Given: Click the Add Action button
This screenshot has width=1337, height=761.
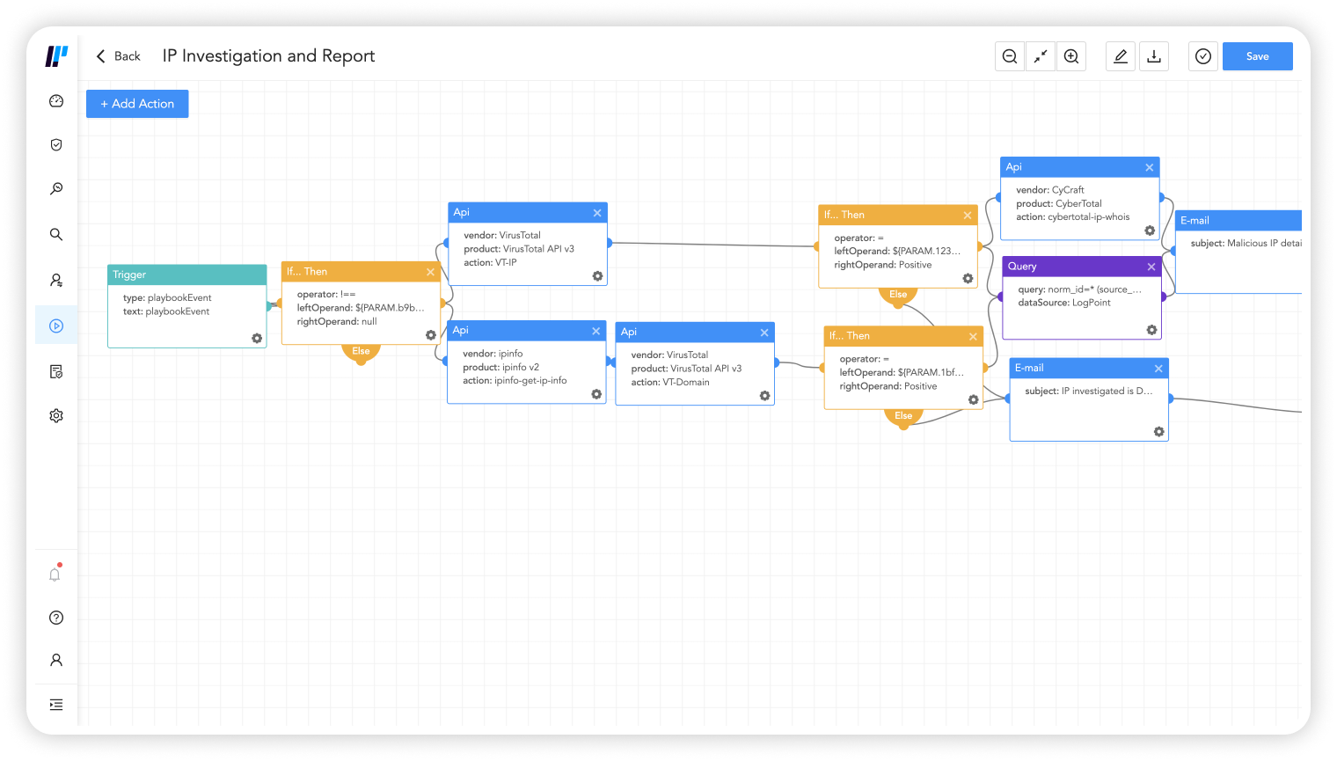Looking at the screenshot, I should 137,104.
